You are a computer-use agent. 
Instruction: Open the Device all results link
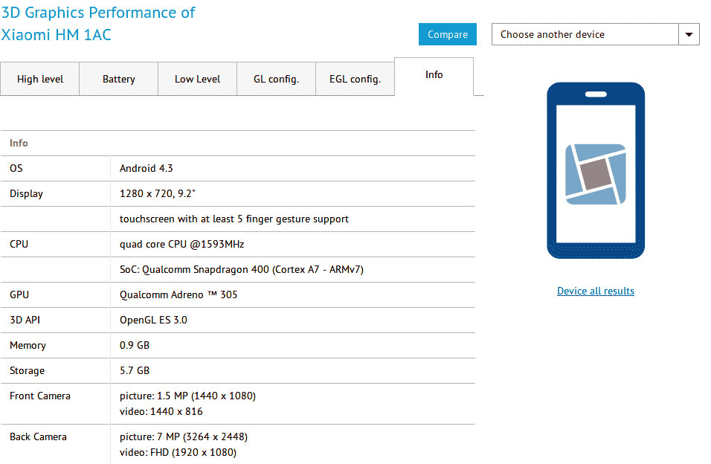click(595, 291)
